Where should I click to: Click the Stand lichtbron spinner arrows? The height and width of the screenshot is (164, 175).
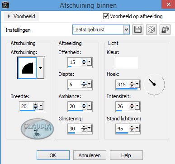pos(132,129)
